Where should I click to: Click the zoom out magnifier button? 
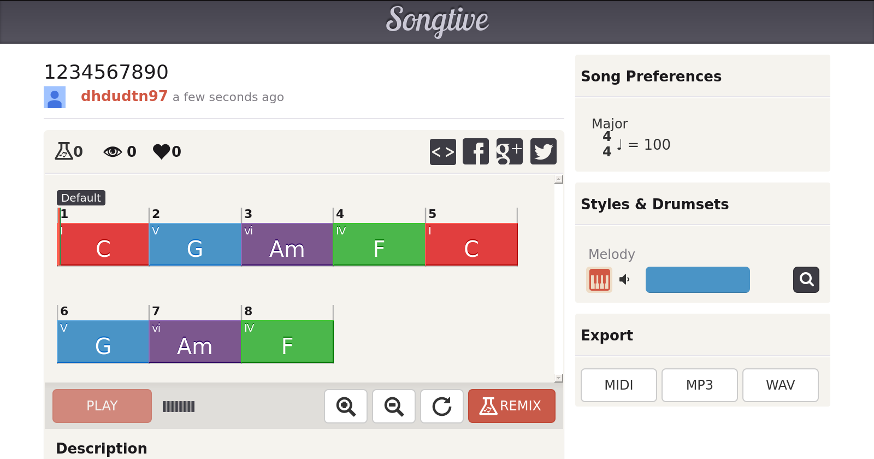[394, 406]
